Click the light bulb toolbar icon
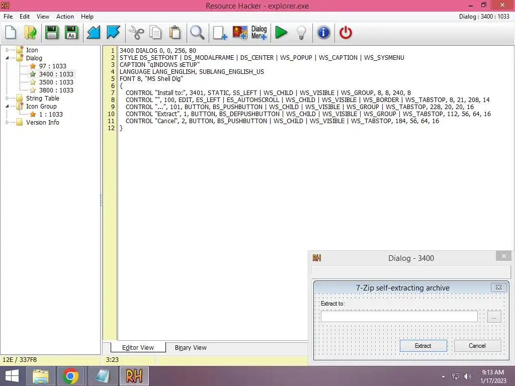 click(301, 33)
